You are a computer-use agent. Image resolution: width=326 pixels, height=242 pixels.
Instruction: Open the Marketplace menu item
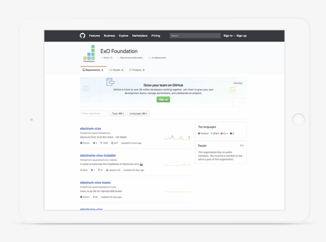pyautogui.click(x=140, y=35)
